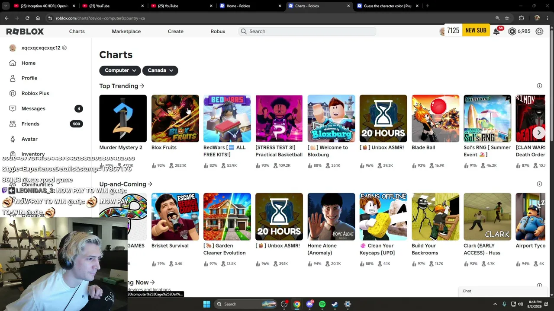The height and width of the screenshot is (311, 554).
Task: Click the volume icon in the system tray
Action: click(520, 304)
